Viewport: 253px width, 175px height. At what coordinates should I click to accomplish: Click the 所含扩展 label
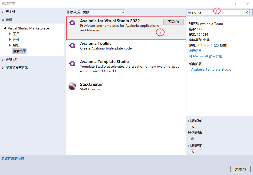coord(195,64)
